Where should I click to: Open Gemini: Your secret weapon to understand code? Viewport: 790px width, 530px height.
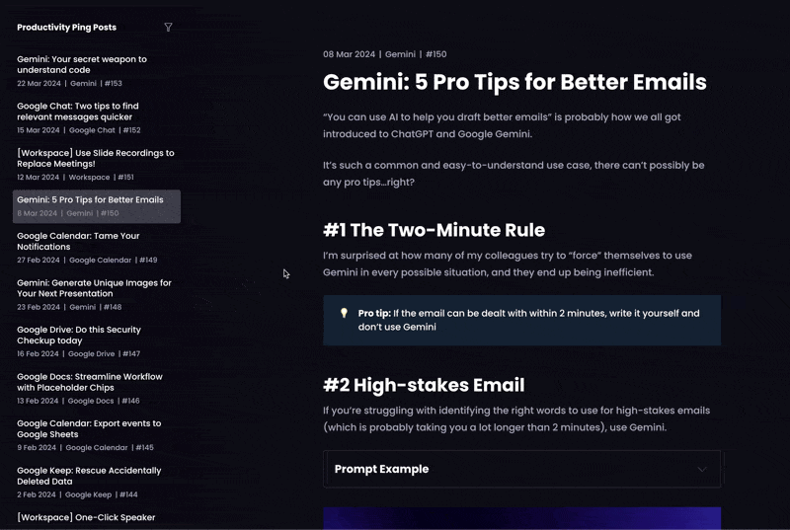[x=96, y=71]
